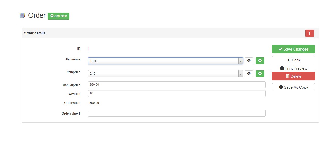336x146 pixels.
Task: Expand the Itemname dropdown arrow
Action: point(240,61)
